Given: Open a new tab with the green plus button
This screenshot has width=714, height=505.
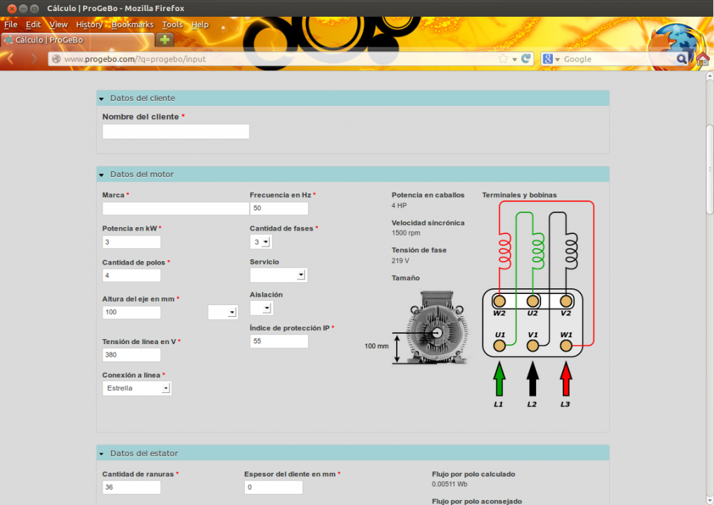Looking at the screenshot, I should 165,40.
